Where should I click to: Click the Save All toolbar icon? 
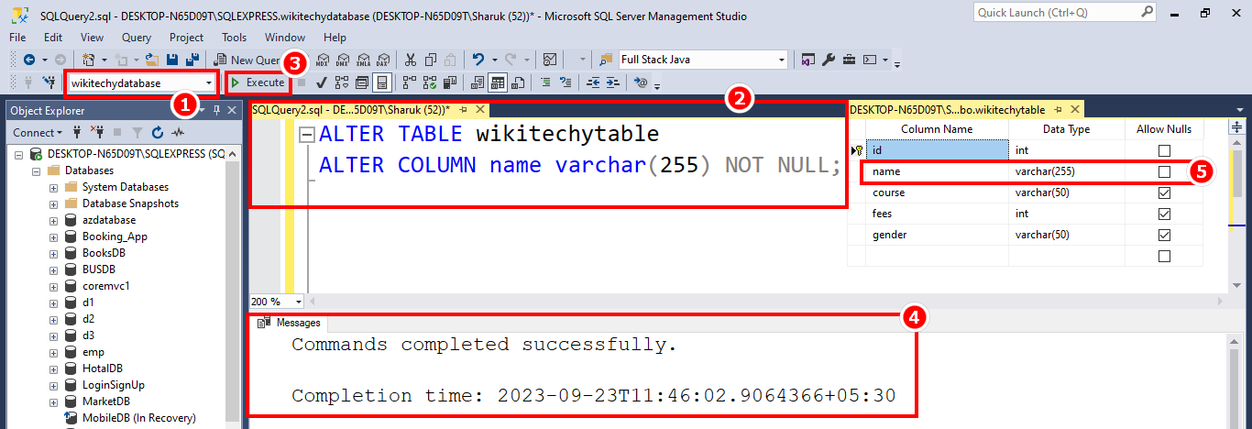tap(193, 60)
